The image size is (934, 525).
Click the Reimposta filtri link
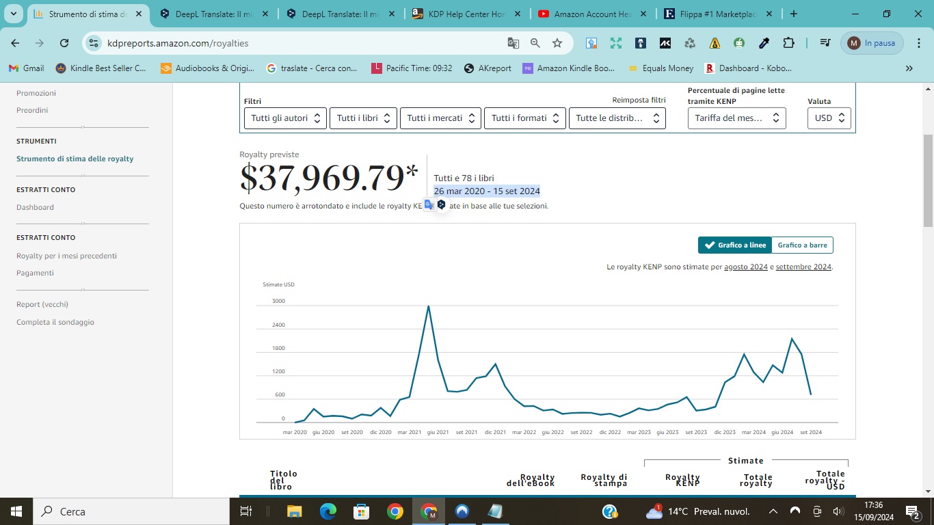[x=639, y=100]
